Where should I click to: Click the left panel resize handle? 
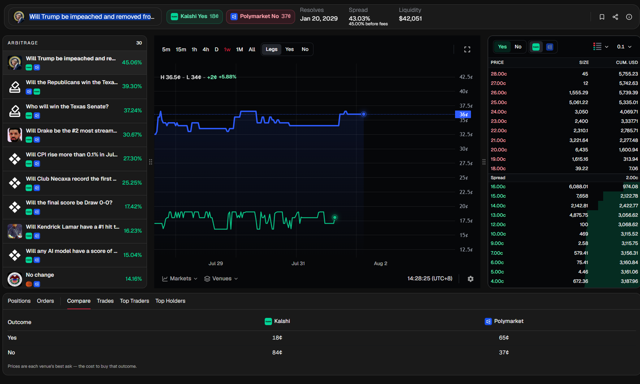[151, 162]
